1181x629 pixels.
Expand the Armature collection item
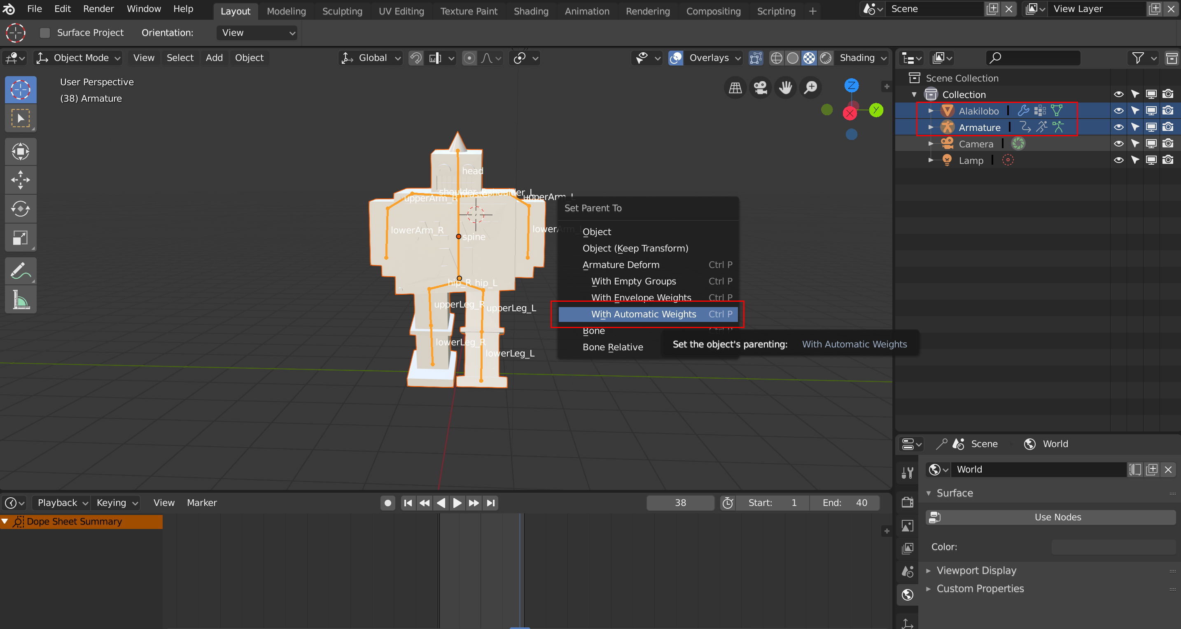tap(931, 127)
